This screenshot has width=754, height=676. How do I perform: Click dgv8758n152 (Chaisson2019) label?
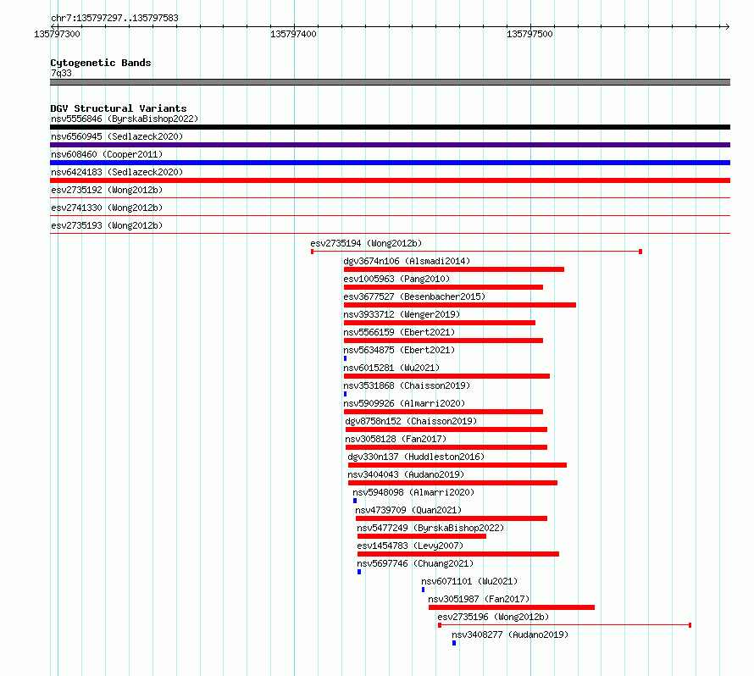coord(411,421)
